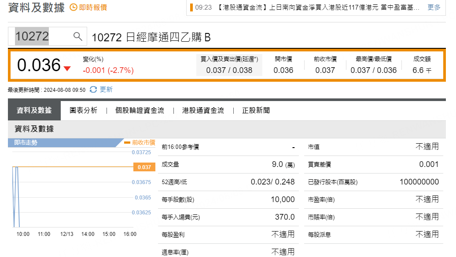456x257 pixels.
Task: Click the 每股派息 row label
Action: 319,235
